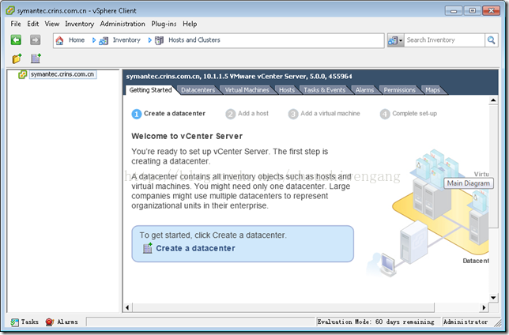
Task: Click the horizontal scrollbar right arrow
Action: click(x=484, y=307)
